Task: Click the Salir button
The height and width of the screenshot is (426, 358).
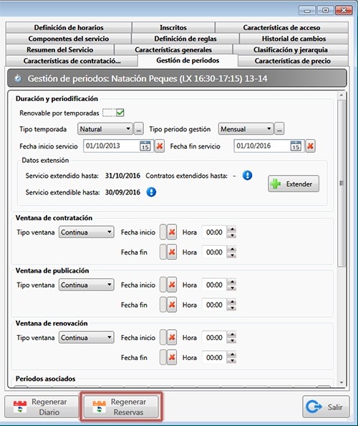Action: click(326, 407)
